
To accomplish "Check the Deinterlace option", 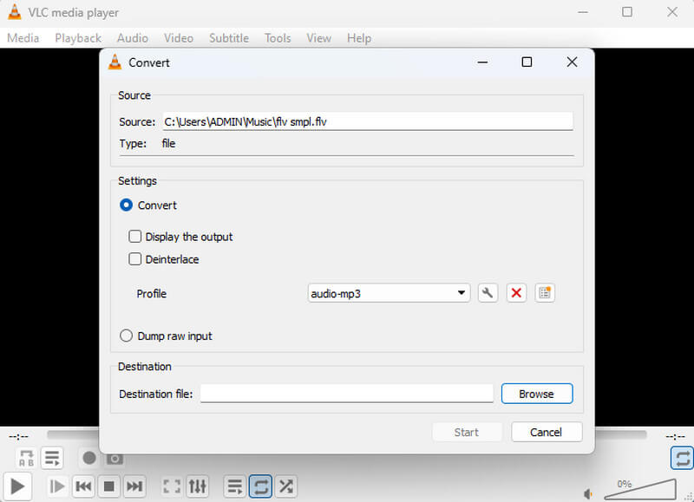I will pyautogui.click(x=135, y=259).
